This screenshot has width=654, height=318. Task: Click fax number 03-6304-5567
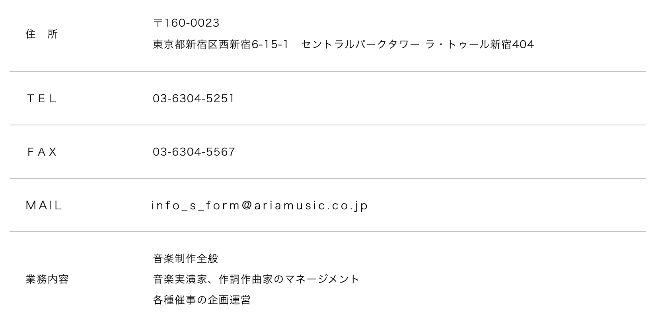pyautogui.click(x=194, y=152)
